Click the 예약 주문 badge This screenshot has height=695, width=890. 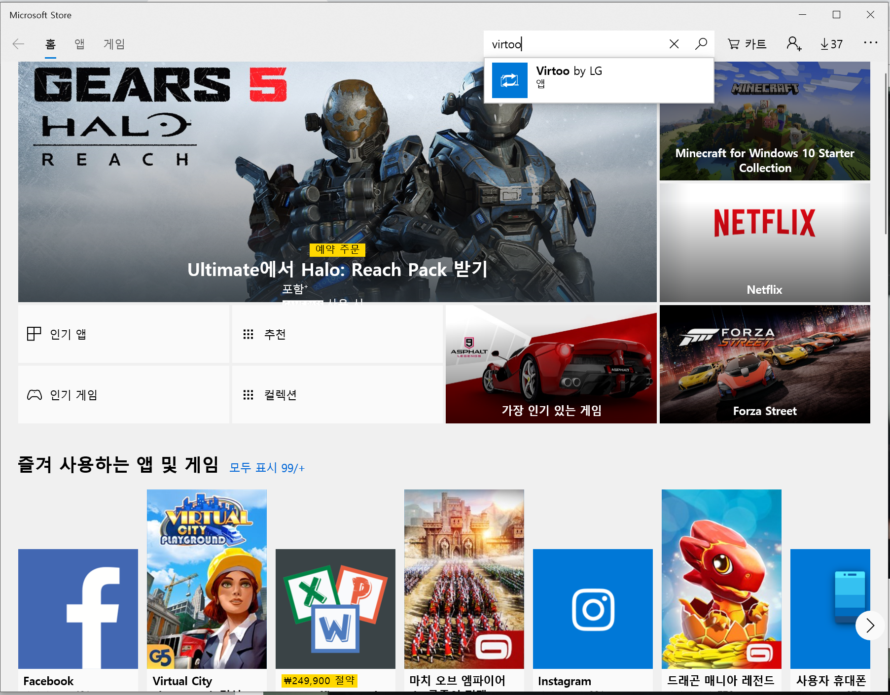(337, 250)
